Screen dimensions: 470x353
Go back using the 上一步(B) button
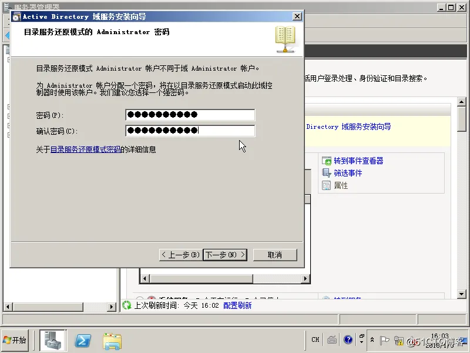coord(181,254)
